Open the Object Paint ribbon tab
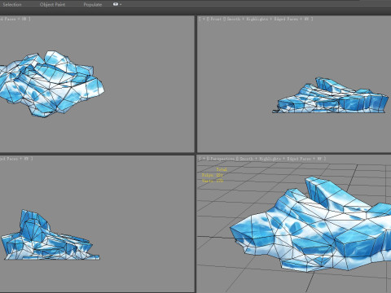Image resolution: width=391 pixels, height=293 pixels. 52,4
